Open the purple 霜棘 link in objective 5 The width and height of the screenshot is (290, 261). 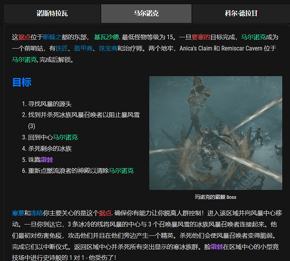[x=47, y=160]
